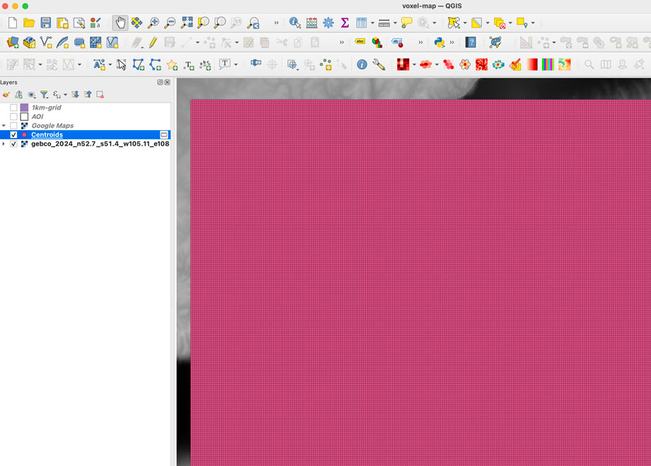Open the Identify Features tool
Screen dimensions: 651x466
click(x=295, y=23)
